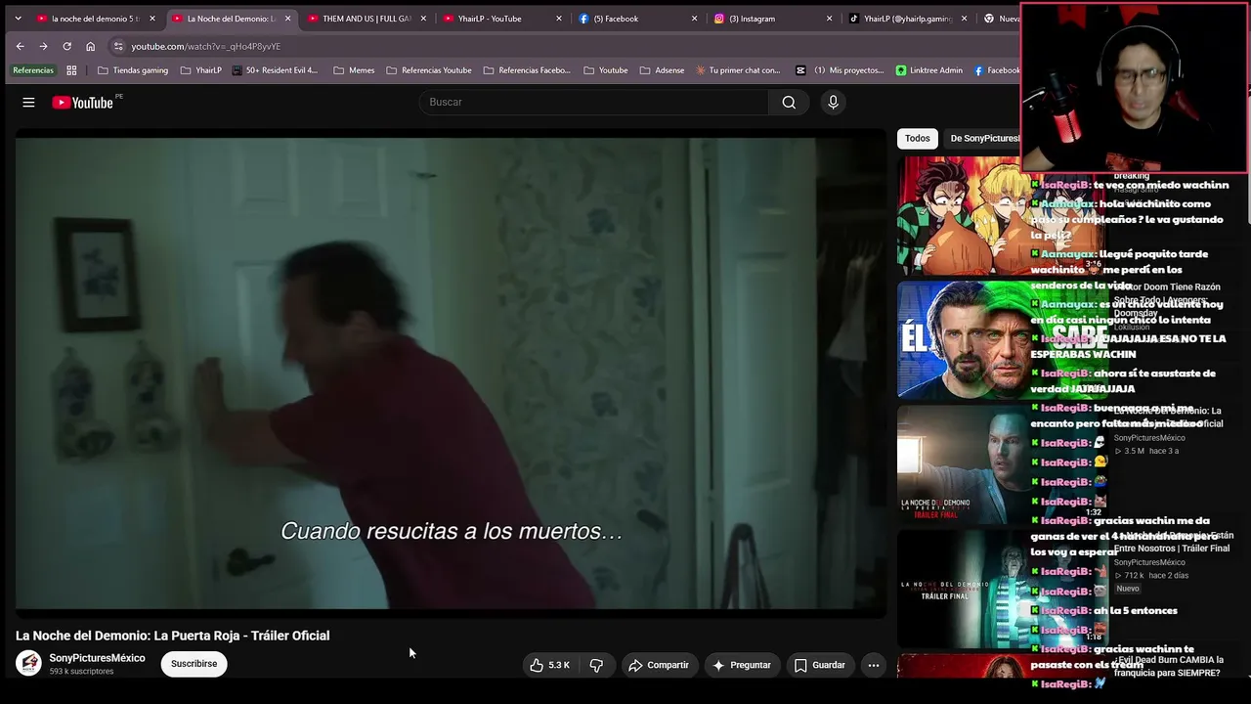Open SonyPicturesMéxico channel name link
Viewport: 1251px width, 704px height.
pos(98,658)
